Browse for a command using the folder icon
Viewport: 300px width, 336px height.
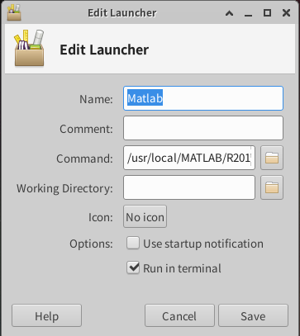tap(272, 158)
